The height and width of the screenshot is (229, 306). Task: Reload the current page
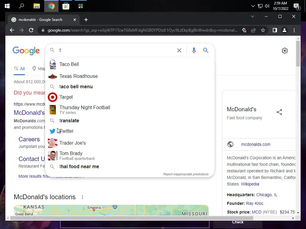point(31,30)
